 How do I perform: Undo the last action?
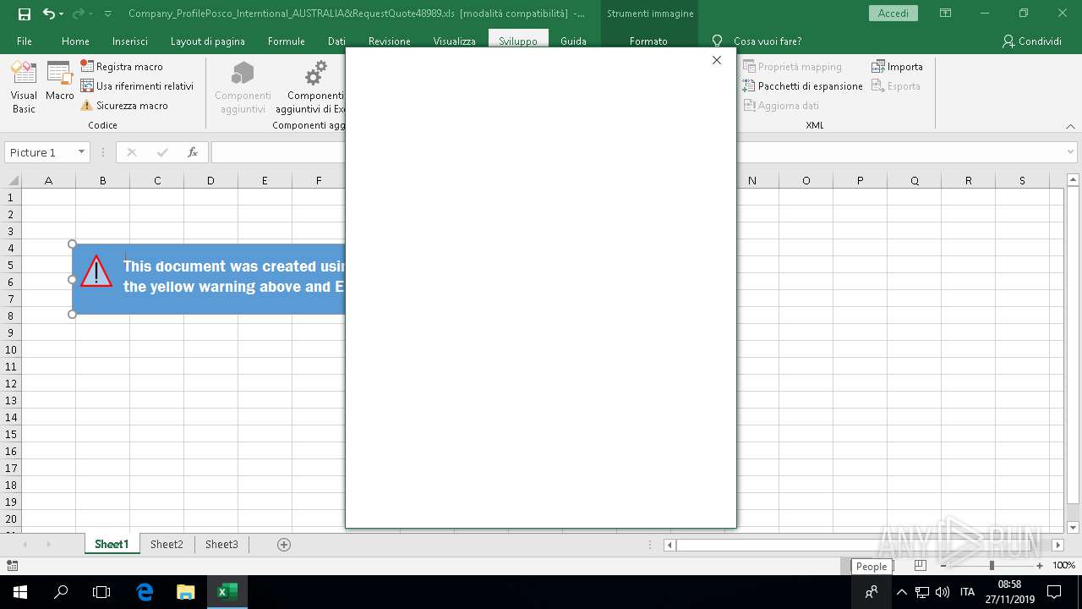pos(49,14)
